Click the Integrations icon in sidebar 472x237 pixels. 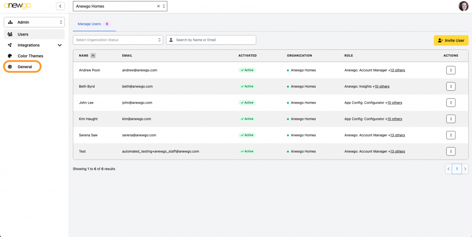coord(10,45)
